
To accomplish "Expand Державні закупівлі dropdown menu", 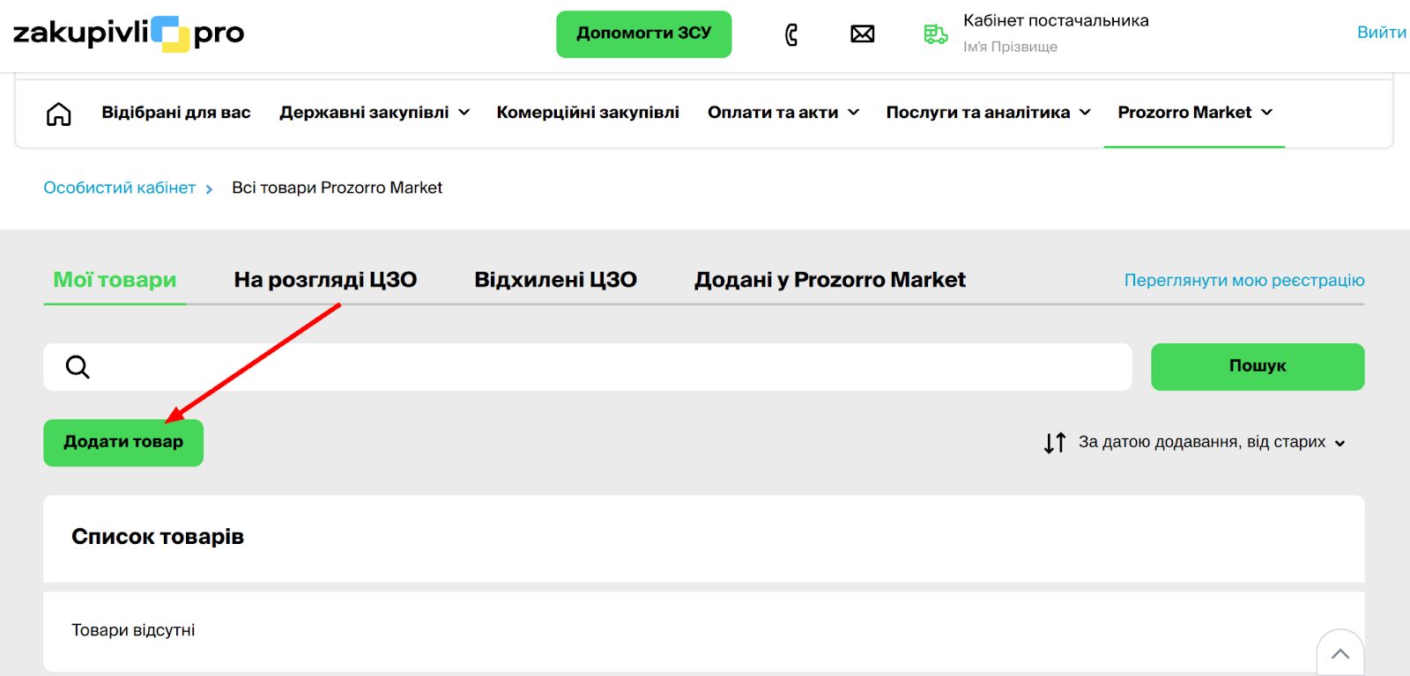I will (375, 113).
